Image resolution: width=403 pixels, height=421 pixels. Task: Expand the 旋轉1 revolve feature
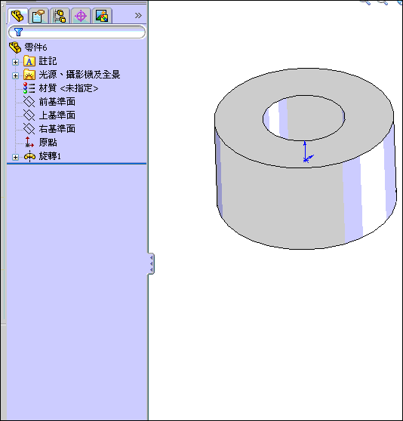(15, 157)
